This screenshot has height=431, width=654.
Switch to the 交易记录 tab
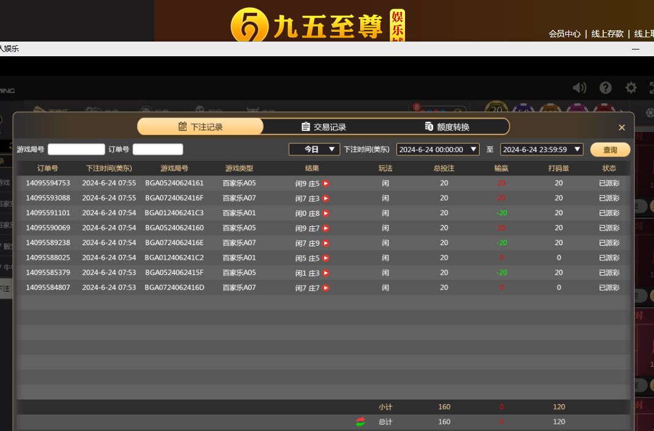click(324, 127)
